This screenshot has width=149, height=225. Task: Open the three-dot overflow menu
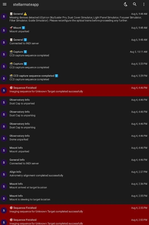(x=144, y=4)
